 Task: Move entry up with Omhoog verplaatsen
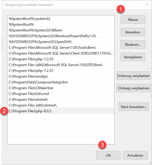coord(133,76)
